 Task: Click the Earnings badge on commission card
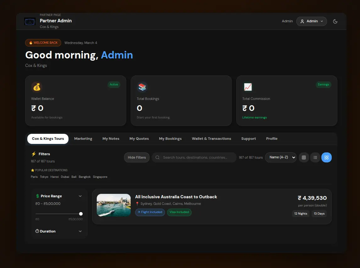[x=323, y=85]
